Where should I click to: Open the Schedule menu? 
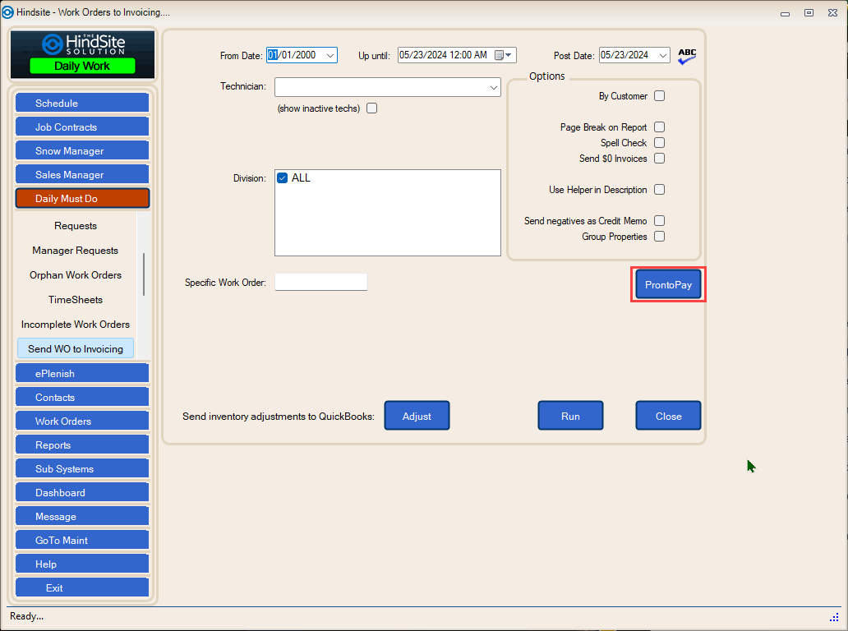[x=82, y=103]
